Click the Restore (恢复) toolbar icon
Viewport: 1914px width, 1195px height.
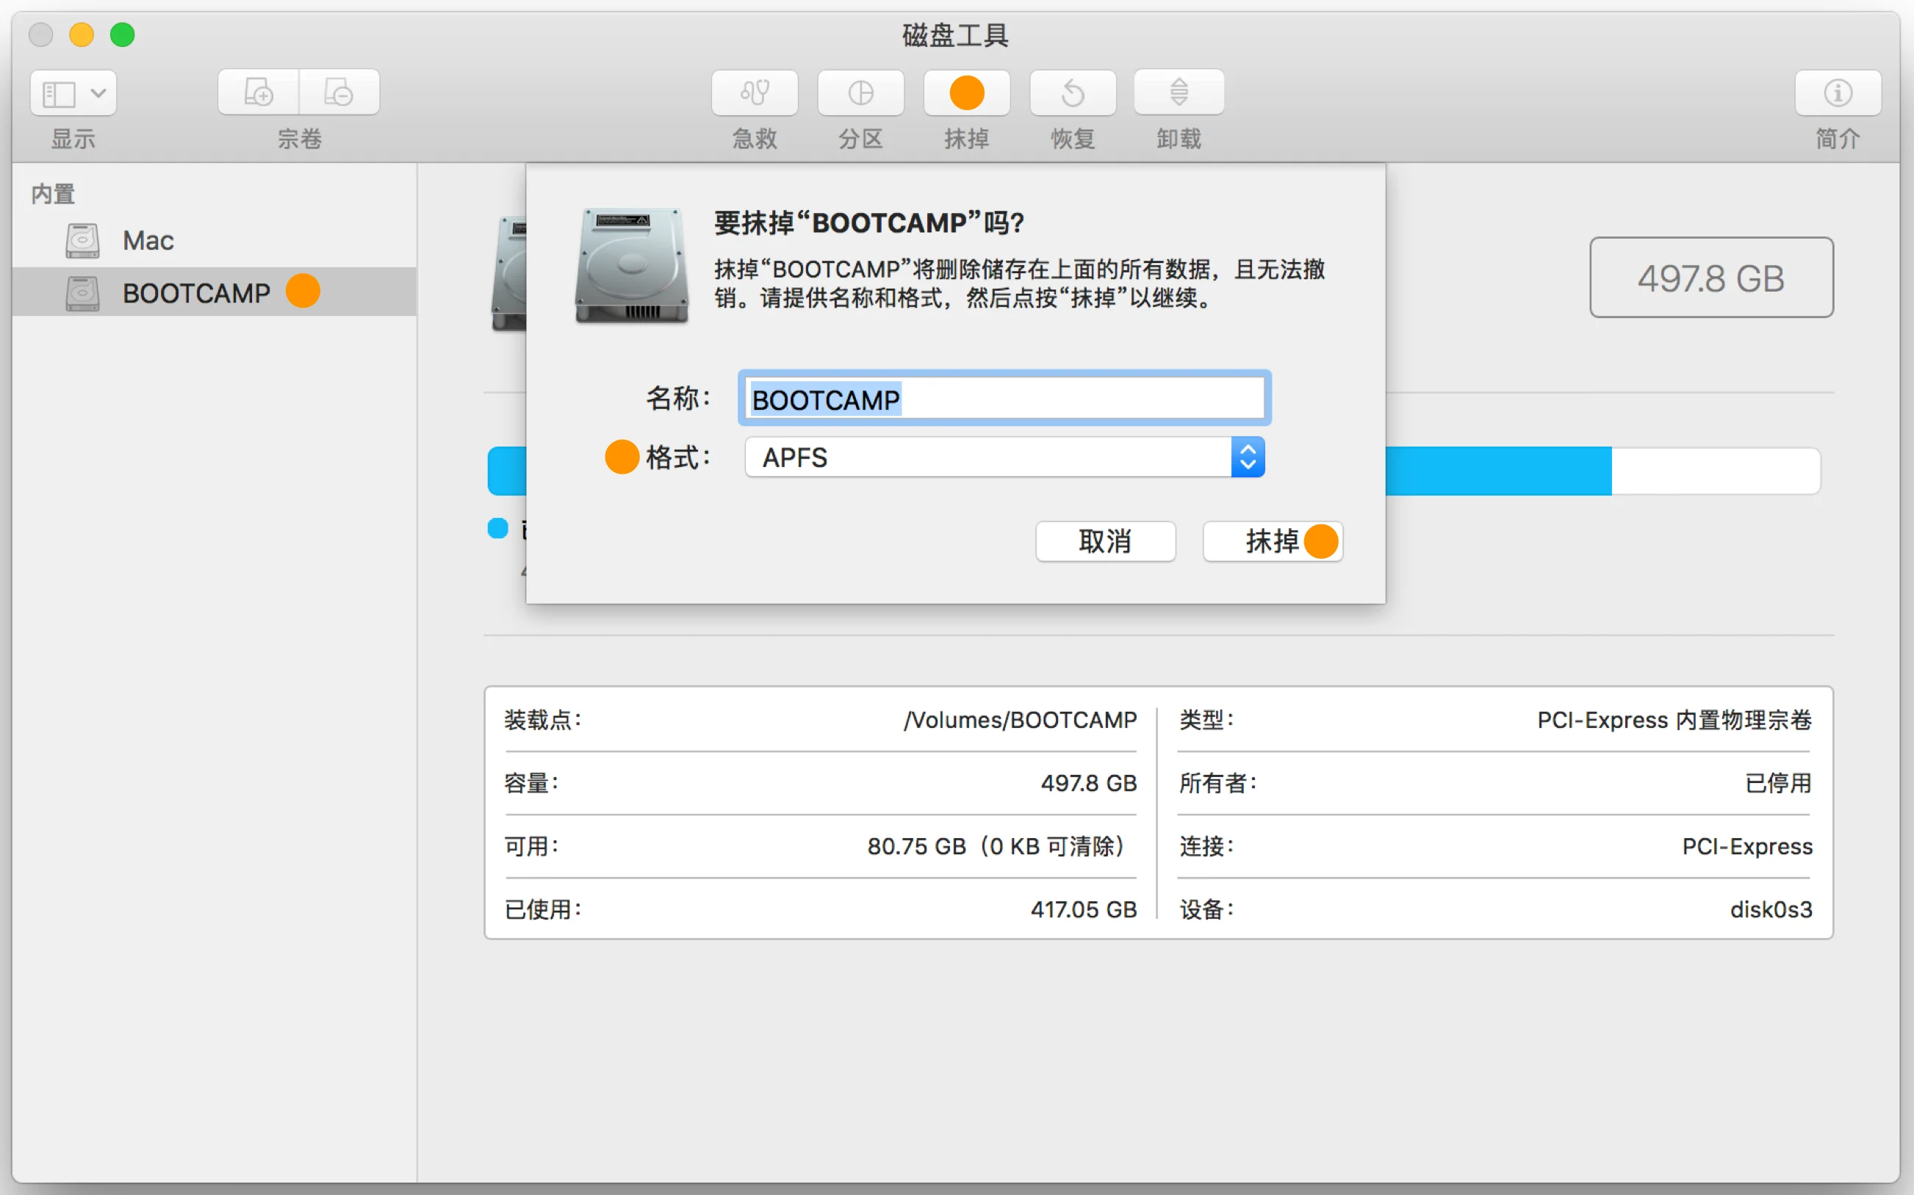point(1072,93)
